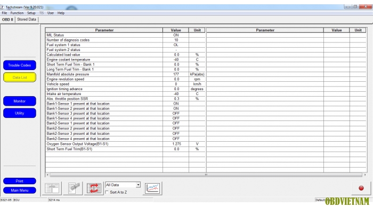Click the Utility button

pos(20,113)
